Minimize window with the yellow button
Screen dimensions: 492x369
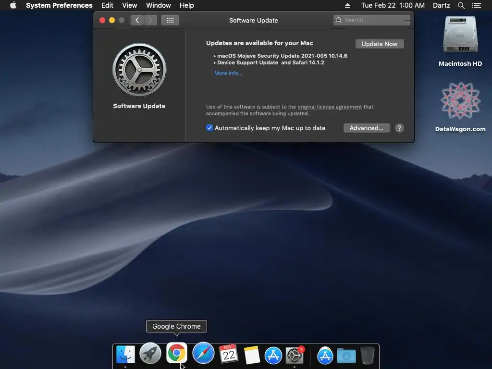tap(112, 20)
